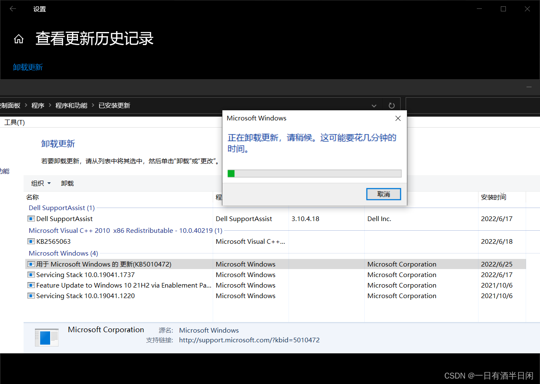Click the Microsoft Corporation details pane thumbnail
540x384 pixels.
[47, 337]
